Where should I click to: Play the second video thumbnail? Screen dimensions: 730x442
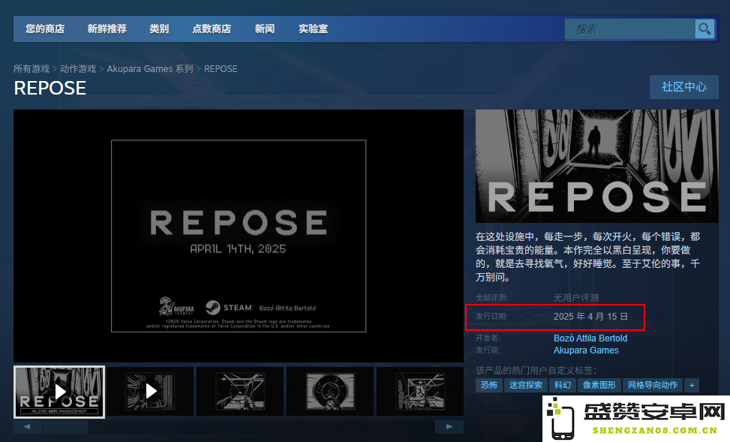tap(150, 391)
